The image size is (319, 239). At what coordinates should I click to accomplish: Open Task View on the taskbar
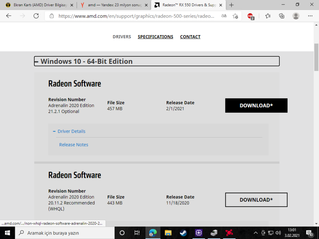pos(137,233)
